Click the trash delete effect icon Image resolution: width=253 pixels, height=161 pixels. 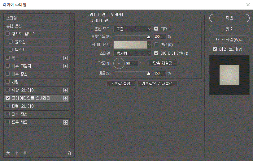[x=69, y=153]
